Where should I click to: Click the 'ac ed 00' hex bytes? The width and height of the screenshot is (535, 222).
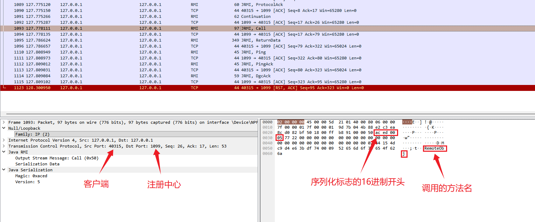385,133
